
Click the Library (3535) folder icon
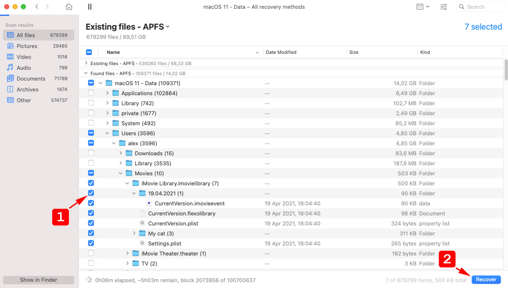tap(129, 163)
